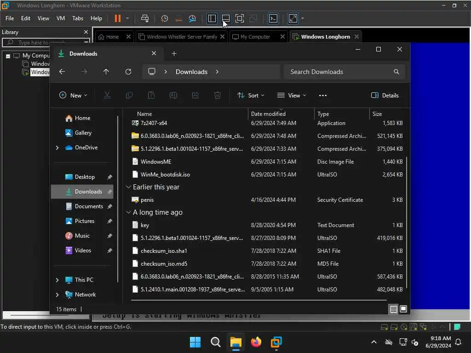
Task: Click Downloads breadcrumb in address bar
Action: click(191, 72)
